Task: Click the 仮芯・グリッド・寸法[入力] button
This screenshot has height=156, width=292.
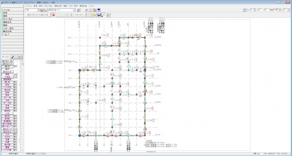Action: tap(37, 15)
